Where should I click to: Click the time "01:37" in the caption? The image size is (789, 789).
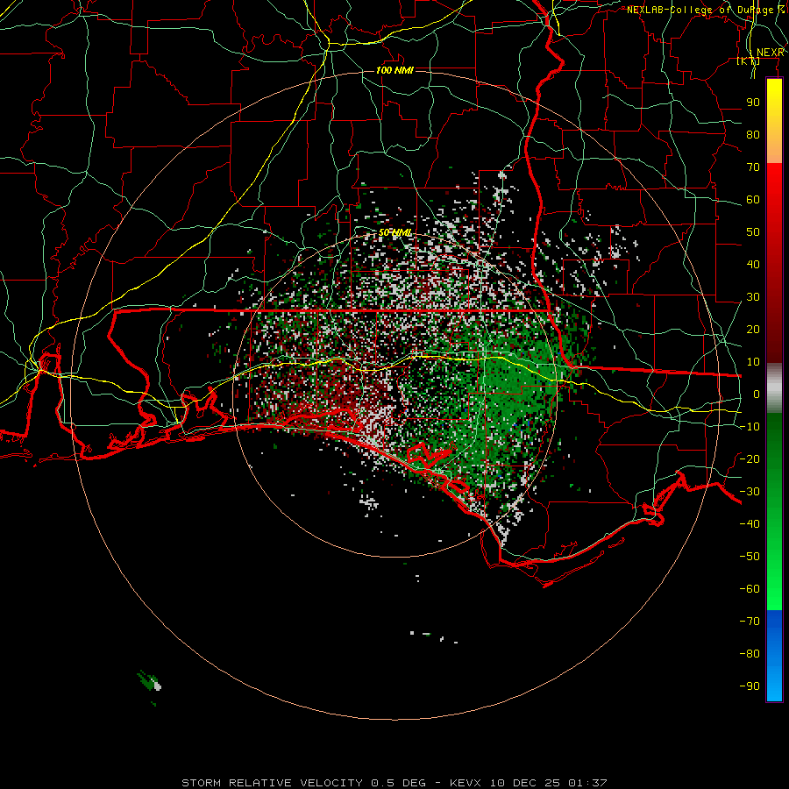pyautogui.click(x=587, y=783)
